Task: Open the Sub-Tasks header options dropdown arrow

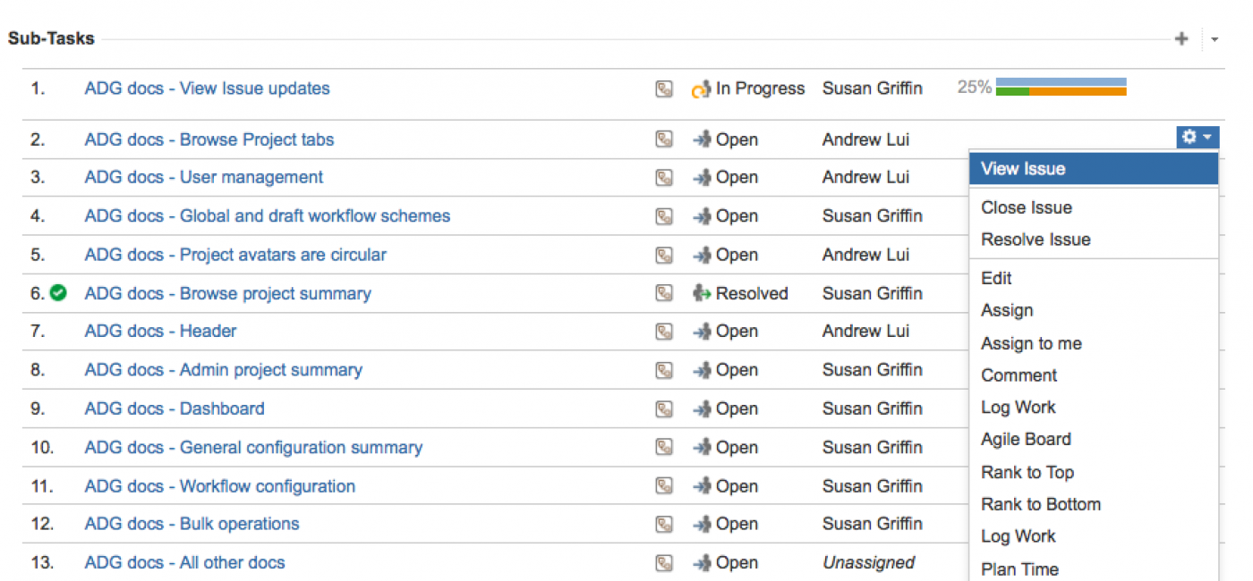Action: tap(1215, 39)
